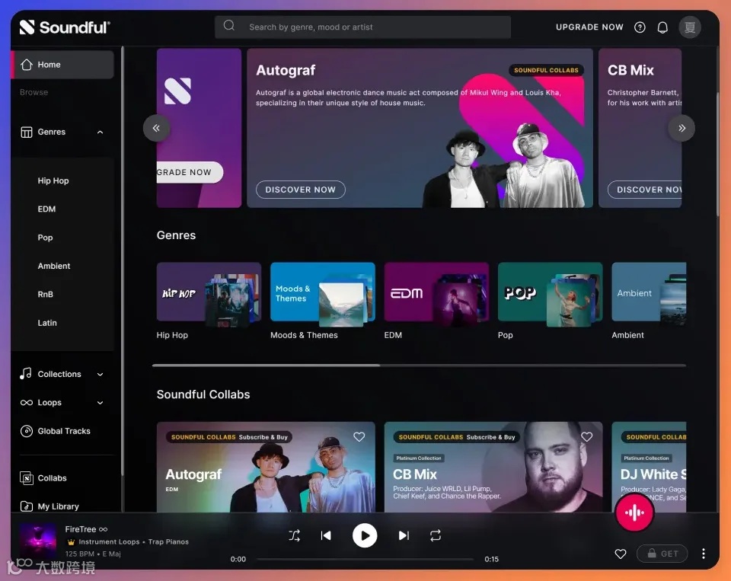
Task: Toggle repeat playback
Action: (436, 535)
